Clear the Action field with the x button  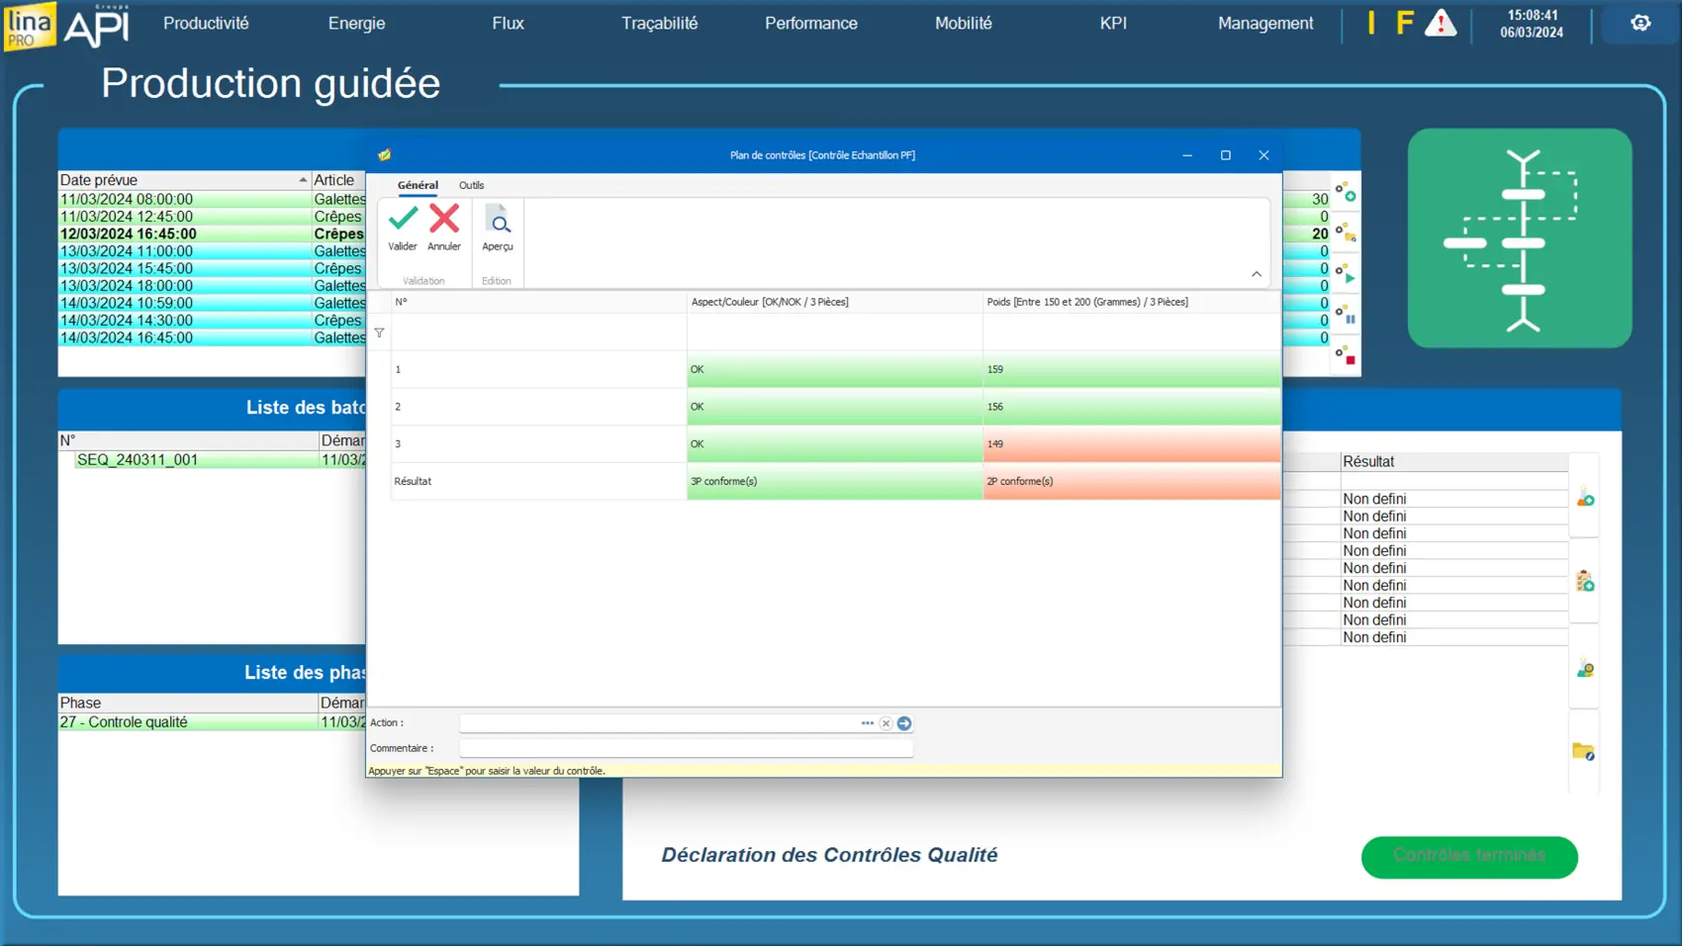click(886, 723)
